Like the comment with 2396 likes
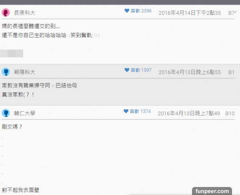The height and width of the screenshot is (195, 240). 127,11
